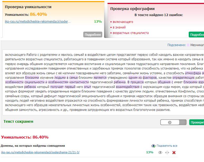Click spelling error 'включающего'
The image size is (204, 162).
(x=123, y=22)
